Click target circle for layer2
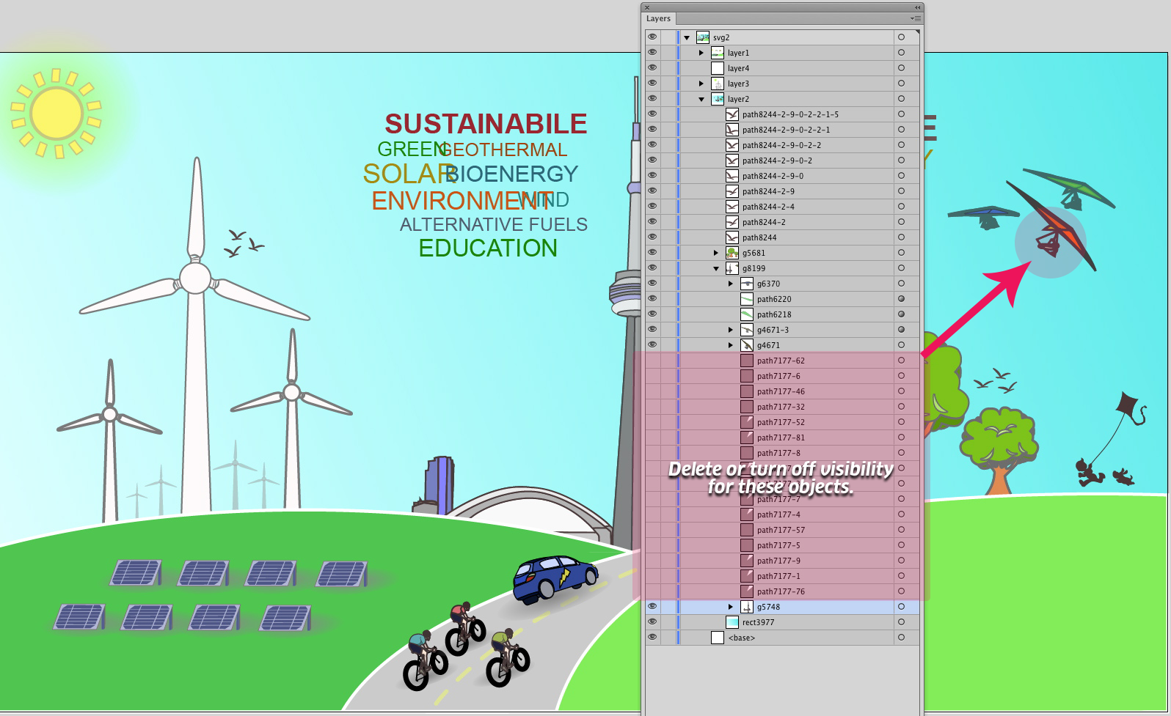This screenshot has width=1171, height=716. [x=902, y=98]
